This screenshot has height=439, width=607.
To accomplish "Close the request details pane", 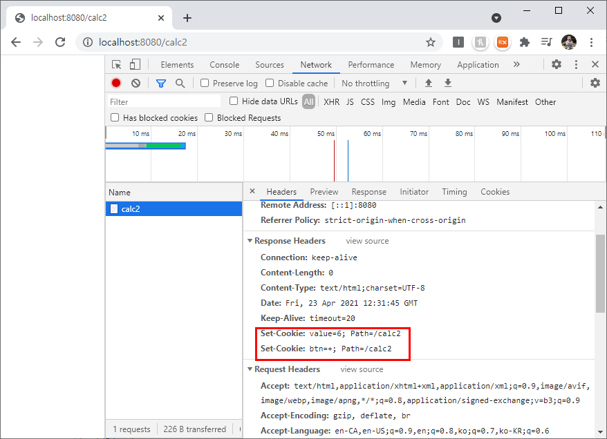I will [252, 191].
